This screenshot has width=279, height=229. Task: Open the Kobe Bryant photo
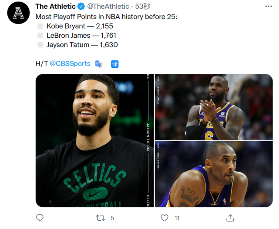coord(214,174)
